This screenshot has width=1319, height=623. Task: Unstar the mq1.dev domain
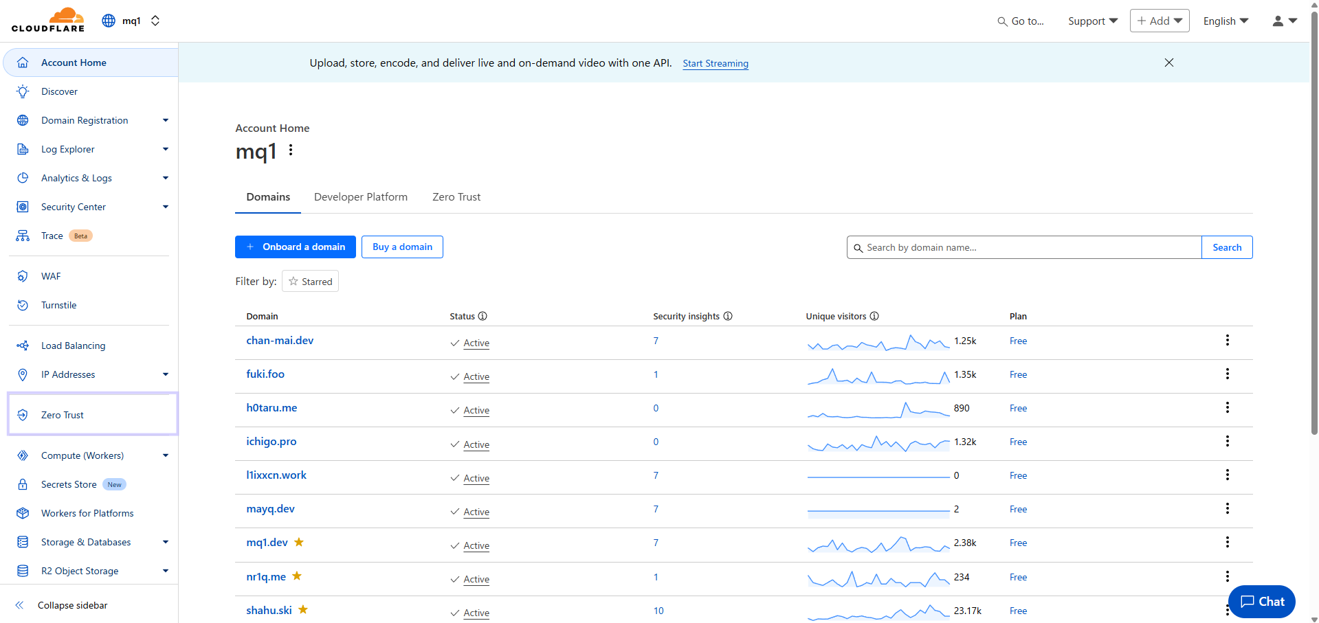[299, 542]
